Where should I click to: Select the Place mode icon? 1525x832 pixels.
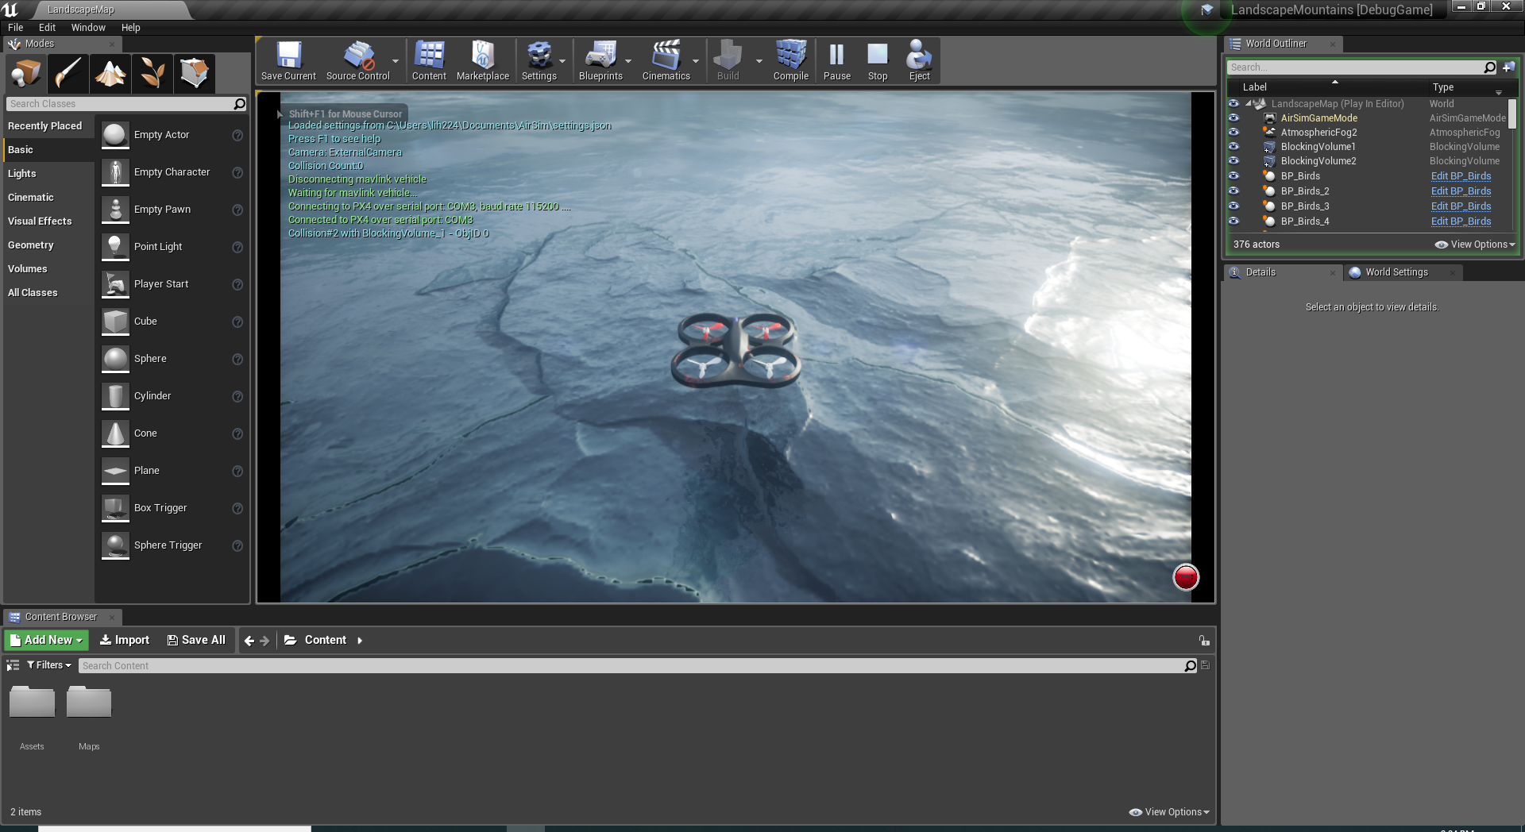tap(26, 74)
